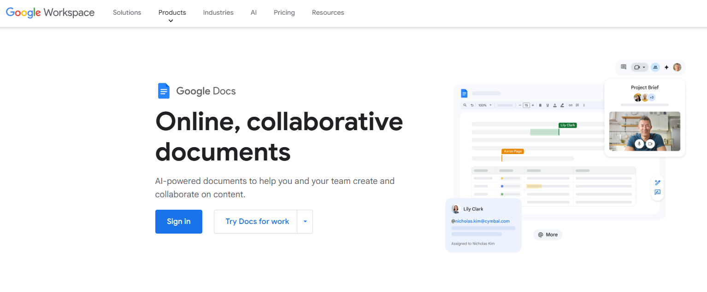Click the blue Google Docs icon beside heading
This screenshot has height=292, width=707.
[x=164, y=91]
